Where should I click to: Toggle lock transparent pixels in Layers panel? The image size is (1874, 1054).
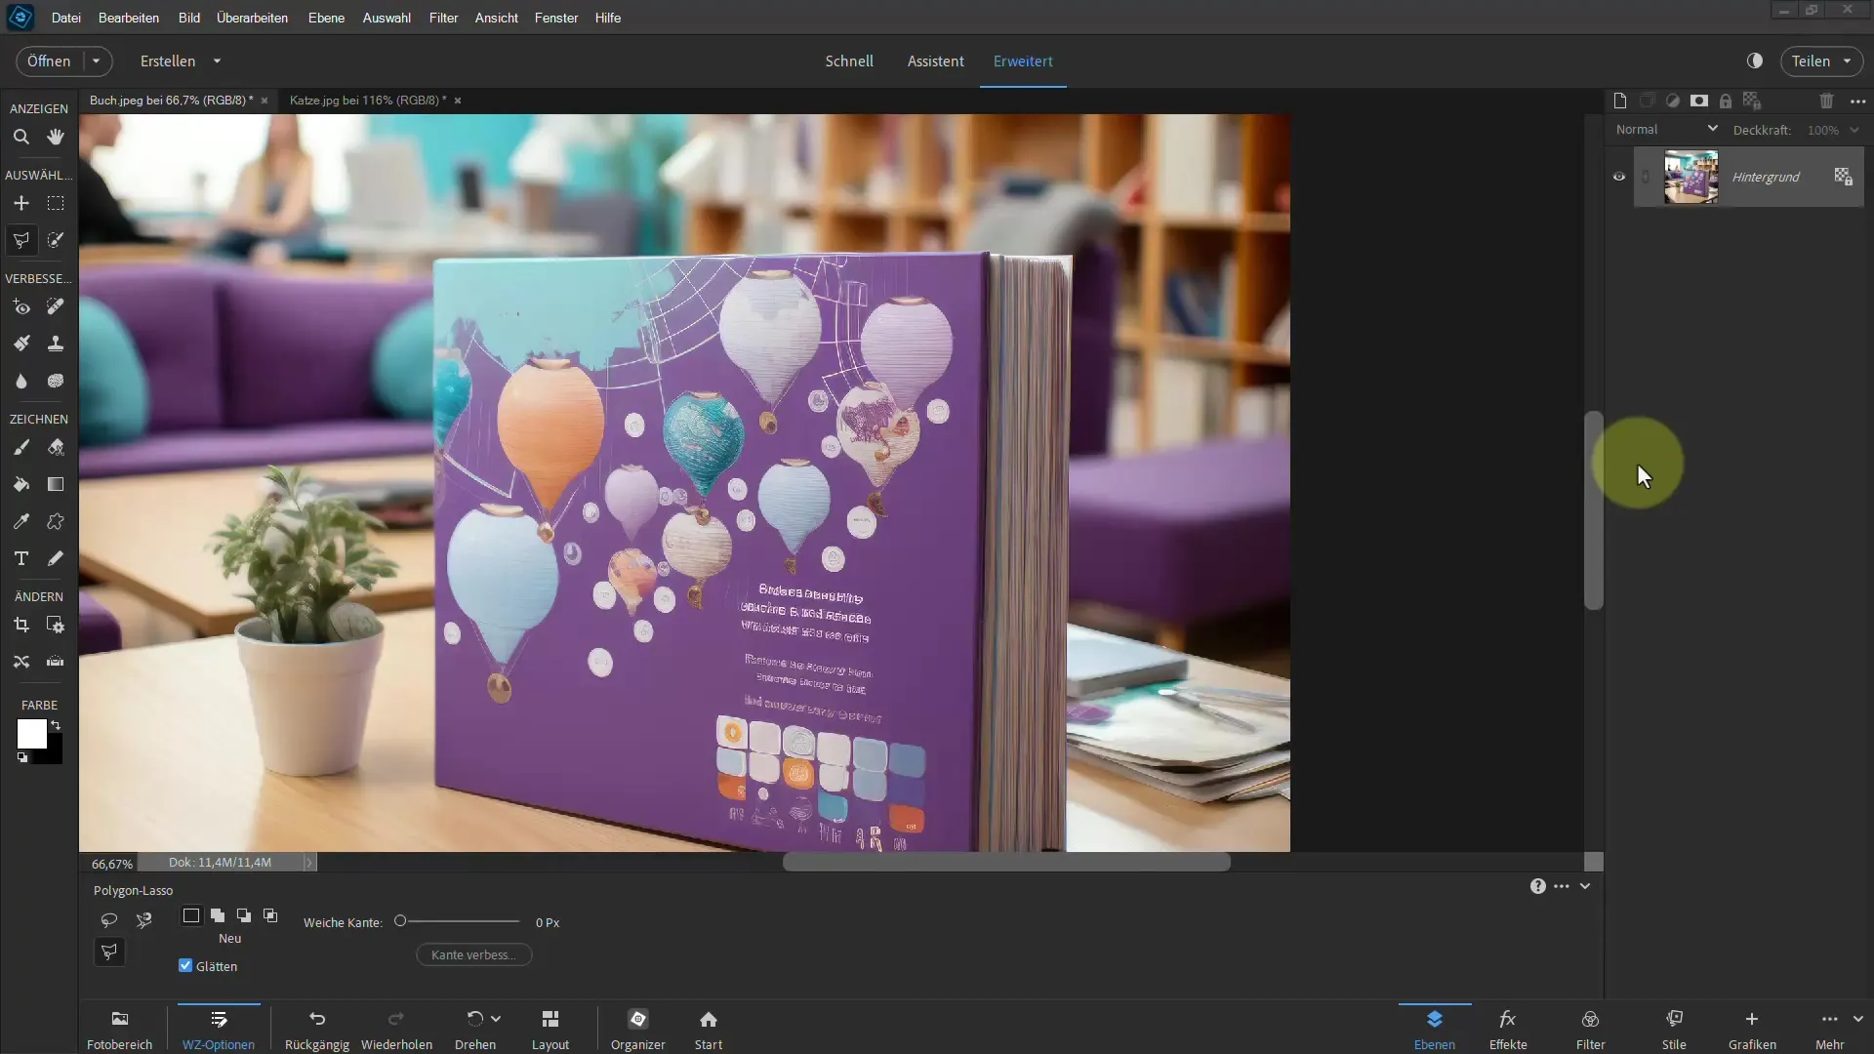point(1752,101)
